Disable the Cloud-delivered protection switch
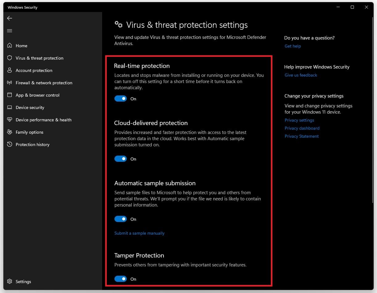 point(121,159)
